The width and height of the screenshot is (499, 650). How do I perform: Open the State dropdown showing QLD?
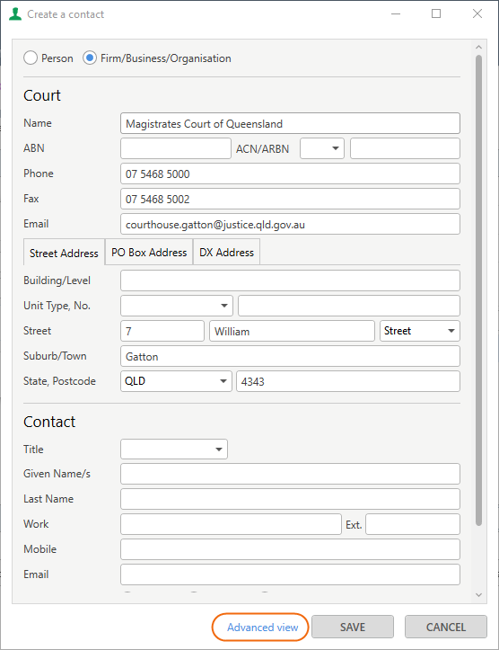pos(176,381)
